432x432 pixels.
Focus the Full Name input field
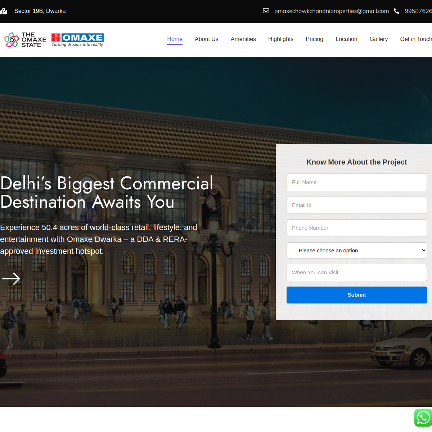click(356, 183)
